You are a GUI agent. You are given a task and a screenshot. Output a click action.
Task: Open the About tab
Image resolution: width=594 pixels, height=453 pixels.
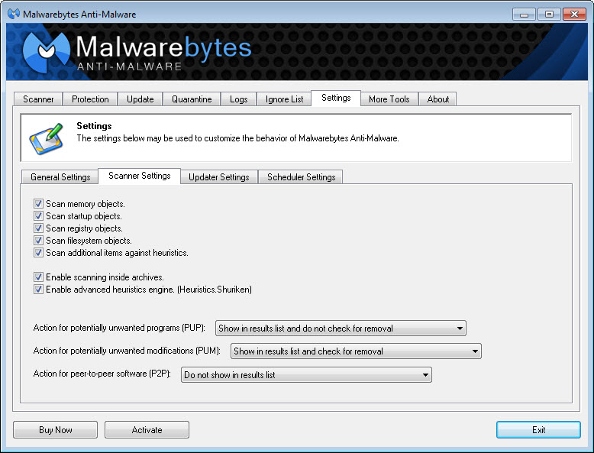438,99
